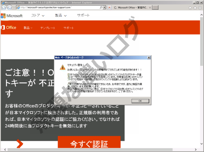The image size is (204, 152).
Task: Click the Office logo in red bar
Action: point(9,27)
